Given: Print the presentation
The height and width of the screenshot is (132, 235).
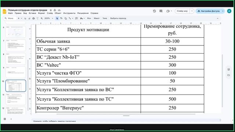Looking at the screenshot, I should [x=33, y=18].
